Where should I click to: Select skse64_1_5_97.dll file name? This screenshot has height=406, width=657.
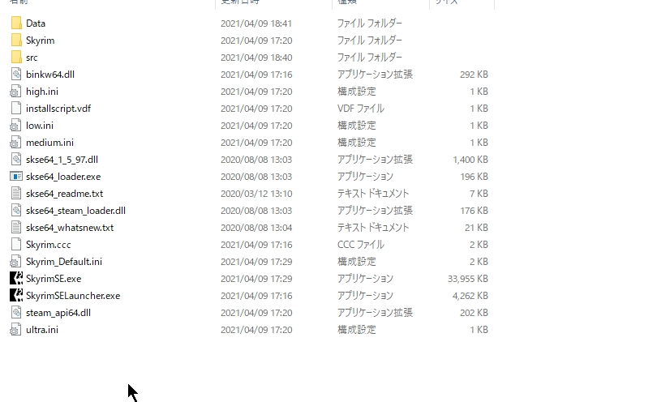tap(62, 160)
